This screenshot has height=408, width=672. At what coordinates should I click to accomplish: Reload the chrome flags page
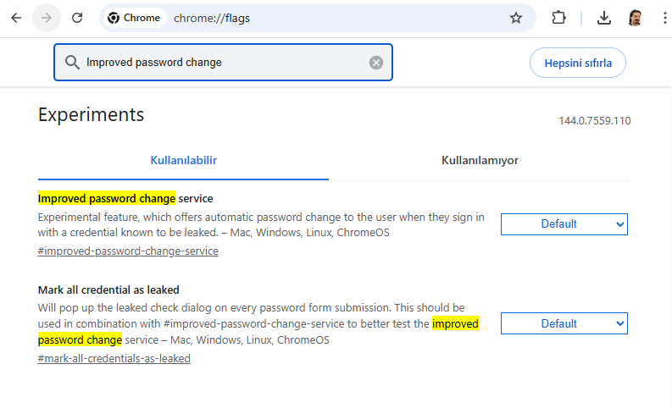click(x=77, y=18)
